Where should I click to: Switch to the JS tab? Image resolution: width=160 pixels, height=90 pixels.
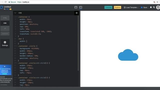(x=5, y=28)
